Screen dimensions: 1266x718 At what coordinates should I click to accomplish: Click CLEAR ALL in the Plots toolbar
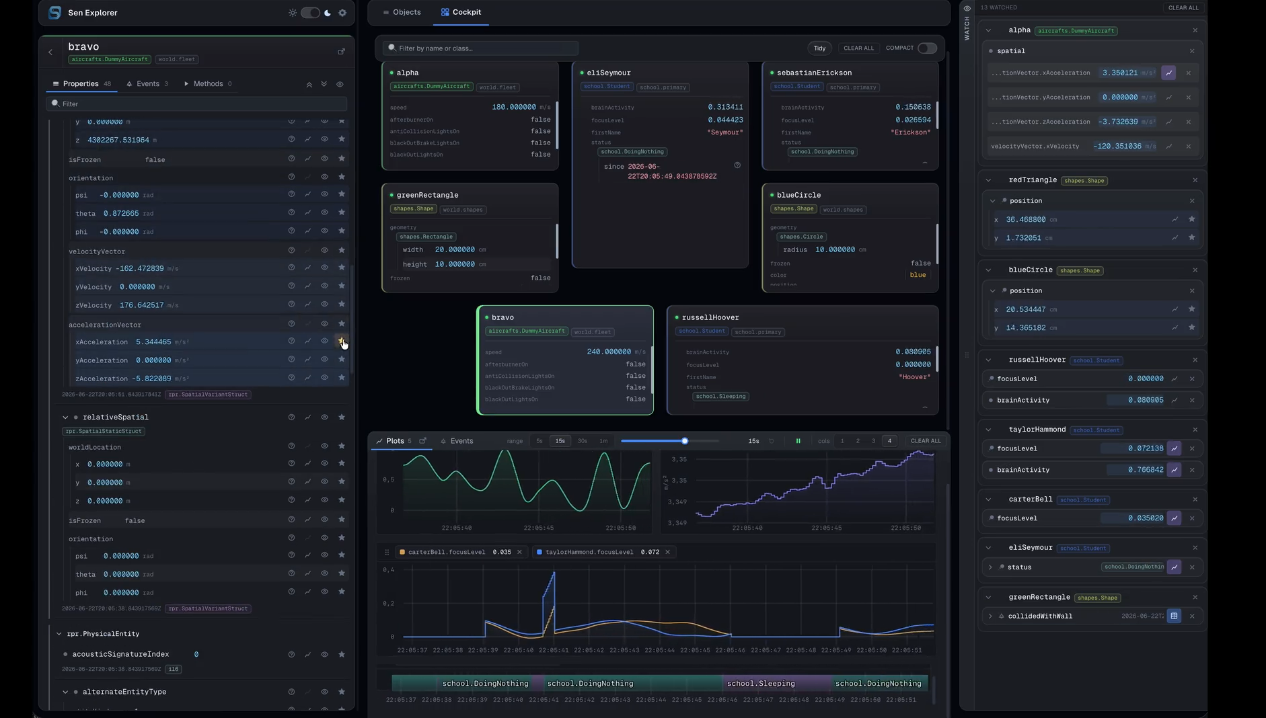926,441
